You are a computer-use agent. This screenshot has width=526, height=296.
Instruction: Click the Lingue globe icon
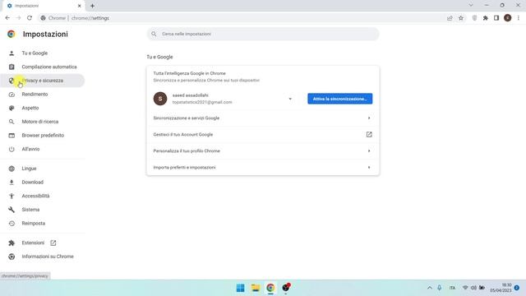point(12,169)
